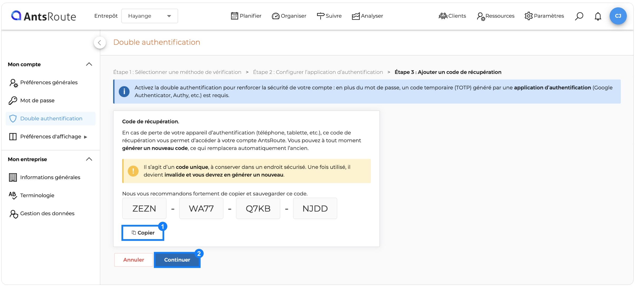
Task: Open Mot de passe settings
Action: 50,100
